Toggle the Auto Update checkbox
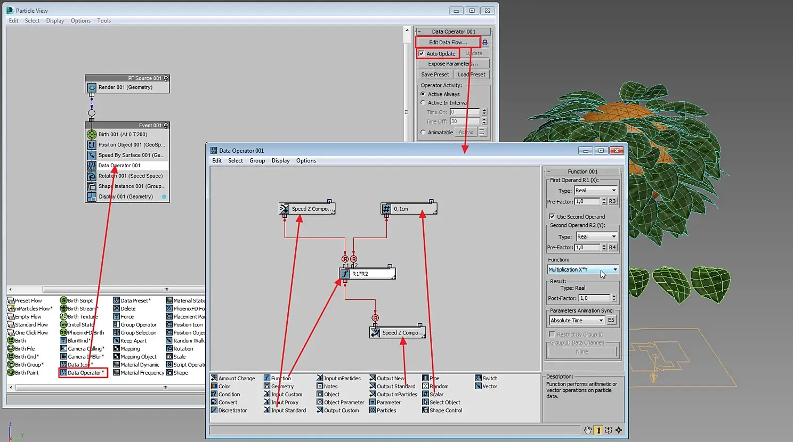This screenshot has width=793, height=442. 422,53
